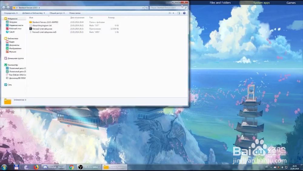Expand the recent pages dropdown by the nav arrows

[11, 8]
